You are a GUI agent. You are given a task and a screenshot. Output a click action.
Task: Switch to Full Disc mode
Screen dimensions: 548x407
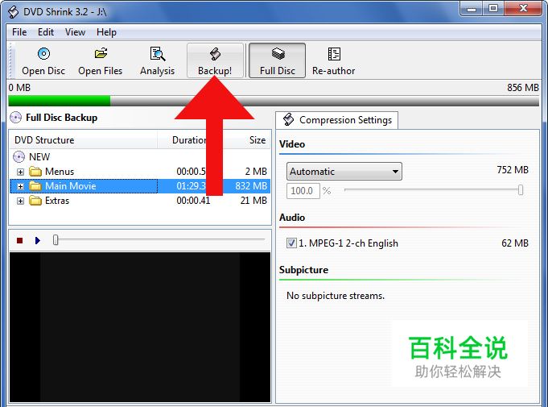(x=277, y=60)
